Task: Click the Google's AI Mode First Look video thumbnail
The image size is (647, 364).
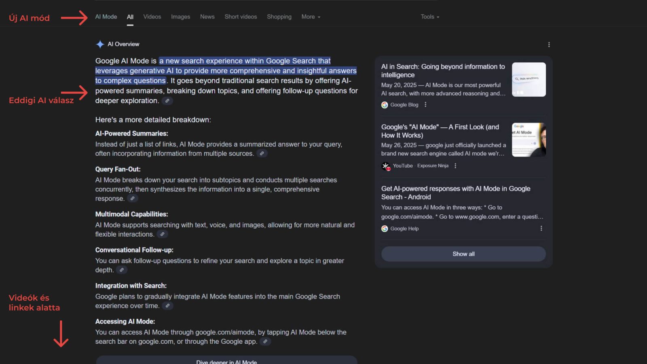Action: tap(529, 140)
